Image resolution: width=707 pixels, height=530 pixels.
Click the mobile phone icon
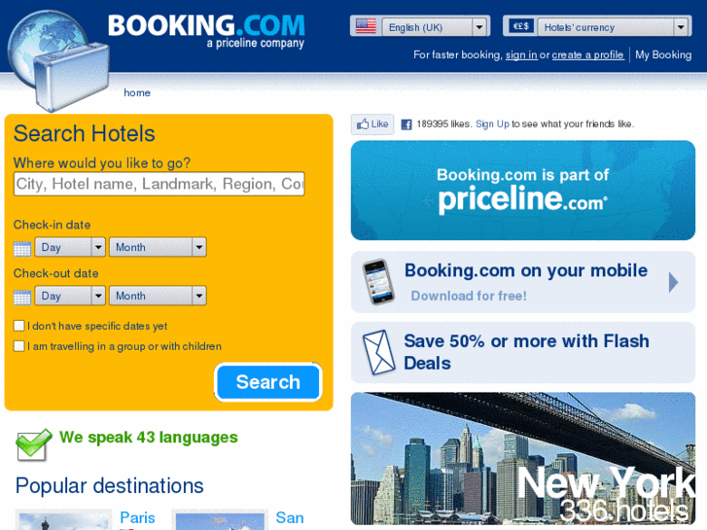point(378,282)
